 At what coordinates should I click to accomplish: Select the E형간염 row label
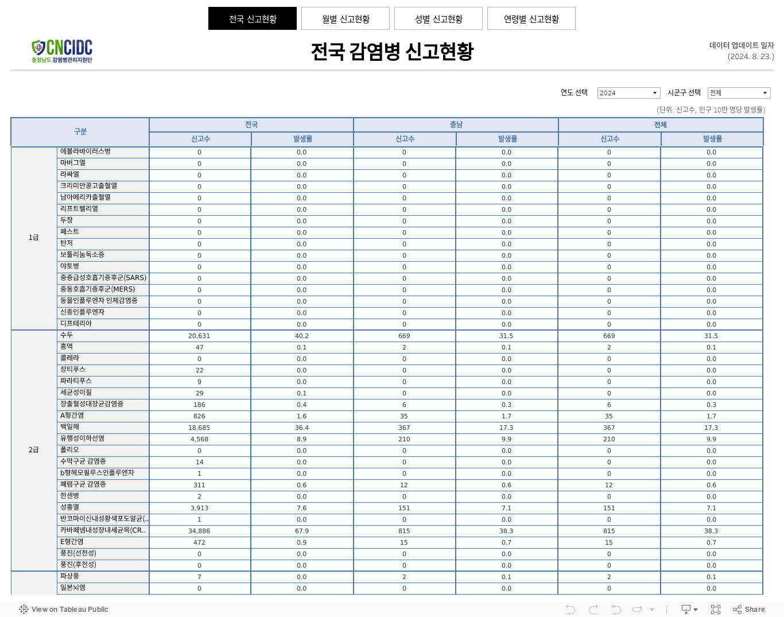(x=103, y=542)
